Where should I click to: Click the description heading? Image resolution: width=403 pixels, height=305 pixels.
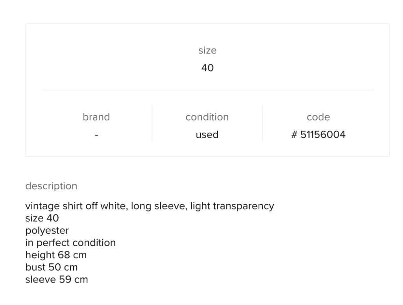pos(51,186)
